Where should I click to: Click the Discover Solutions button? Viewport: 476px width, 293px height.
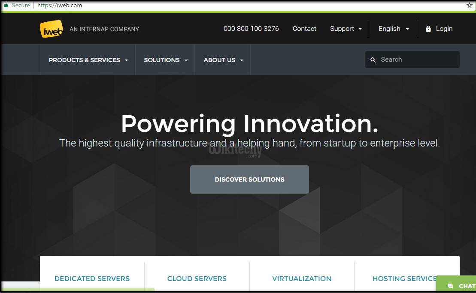tap(249, 179)
